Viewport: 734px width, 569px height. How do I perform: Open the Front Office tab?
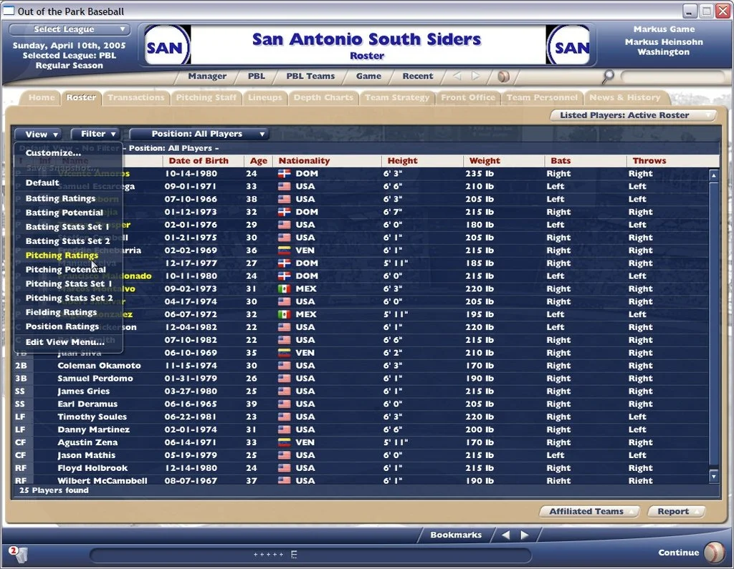coord(467,97)
